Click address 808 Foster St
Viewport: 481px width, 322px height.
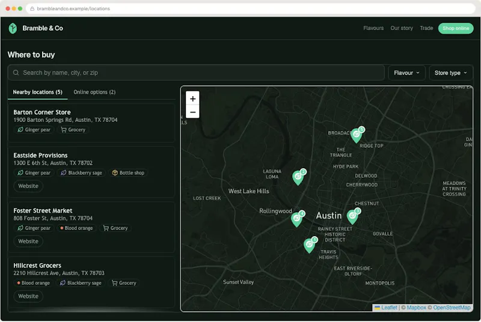[x=53, y=218]
